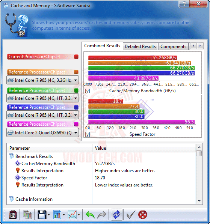
Task: Click the orange 63.941GB/s bandwidth bar
Action: click(x=139, y=63)
